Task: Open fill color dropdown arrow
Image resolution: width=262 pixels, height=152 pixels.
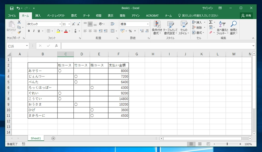Action: pos(62,31)
